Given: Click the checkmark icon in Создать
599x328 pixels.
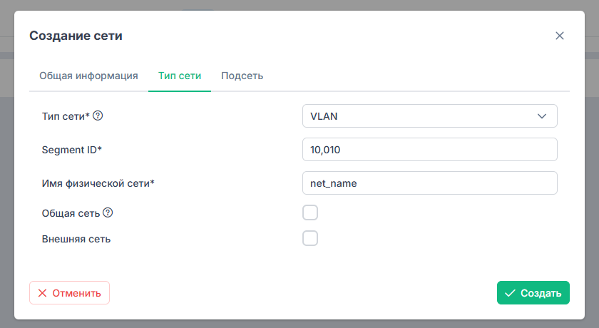Looking at the screenshot, I should 510,293.
